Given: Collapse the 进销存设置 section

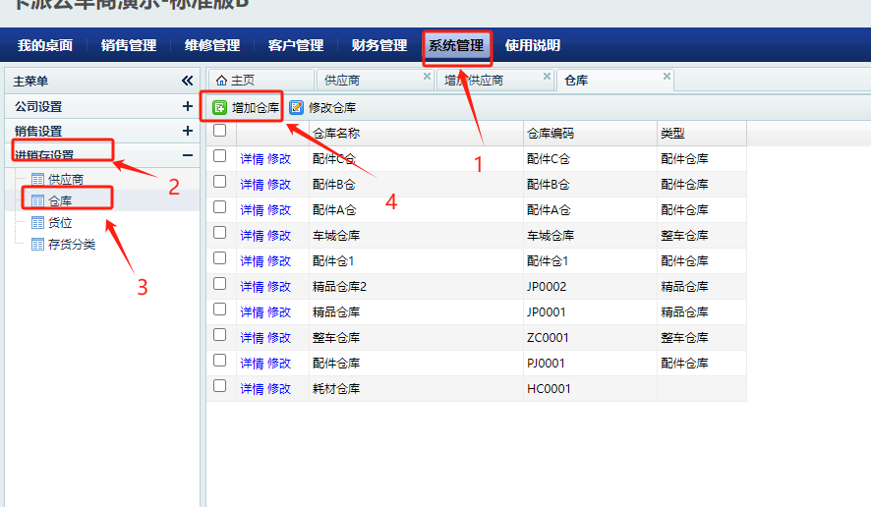Looking at the screenshot, I should [187, 155].
